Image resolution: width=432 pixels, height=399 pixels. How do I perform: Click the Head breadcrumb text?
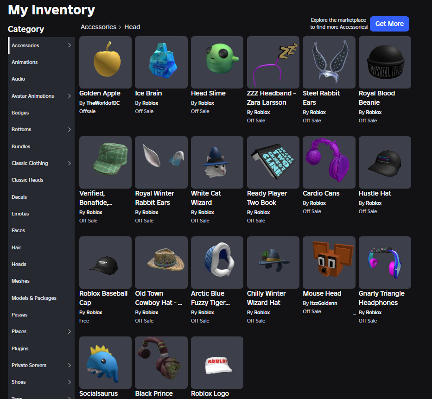[132, 27]
